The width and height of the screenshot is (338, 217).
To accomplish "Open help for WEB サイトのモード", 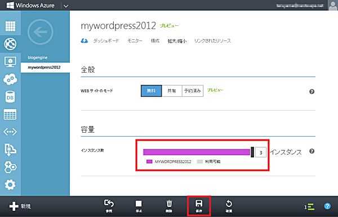I will coord(312,92).
